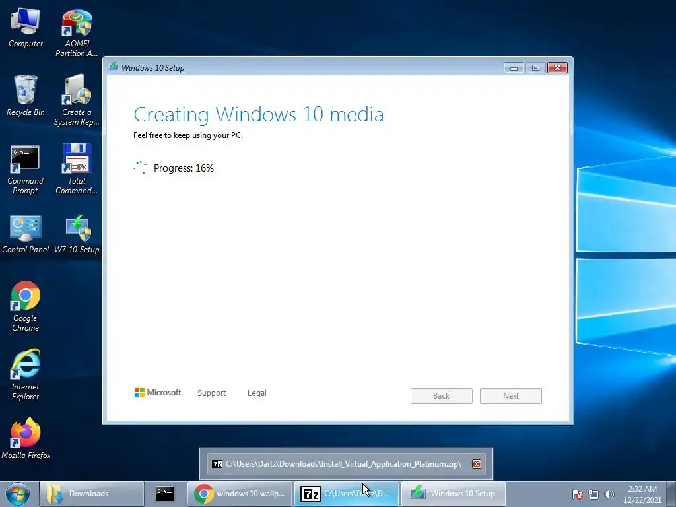Image resolution: width=676 pixels, height=507 pixels.
Task: Select the Mozilla Firefox desktop shortcut
Action: coord(26,438)
